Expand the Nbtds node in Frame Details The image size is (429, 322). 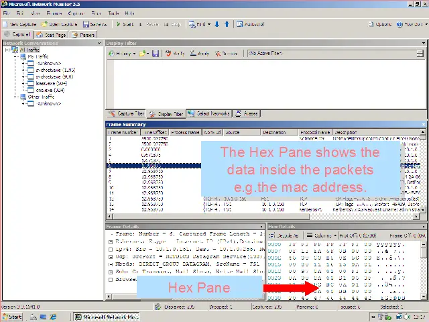click(x=111, y=264)
